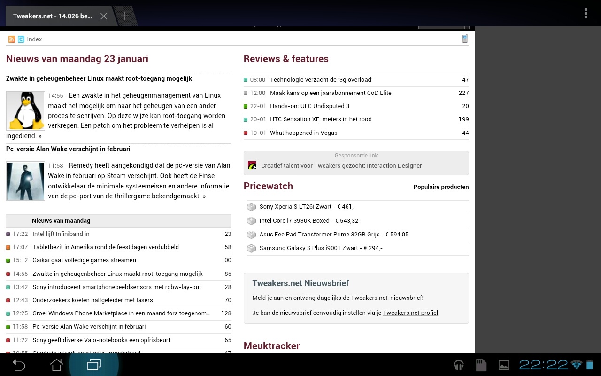Open Groei Windows Phone Marketplace article

pyautogui.click(x=122, y=313)
